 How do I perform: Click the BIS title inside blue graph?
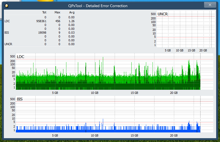20,99
